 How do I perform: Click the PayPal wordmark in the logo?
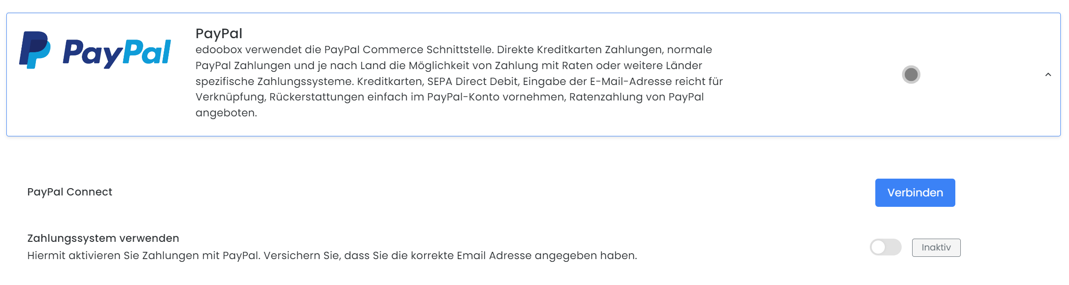click(x=117, y=53)
